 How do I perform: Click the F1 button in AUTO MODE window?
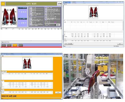4,45
